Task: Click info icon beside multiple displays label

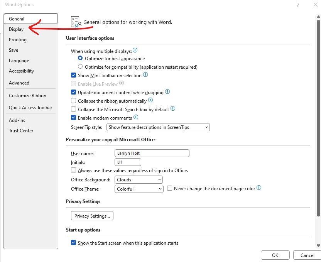Action: click(135, 50)
